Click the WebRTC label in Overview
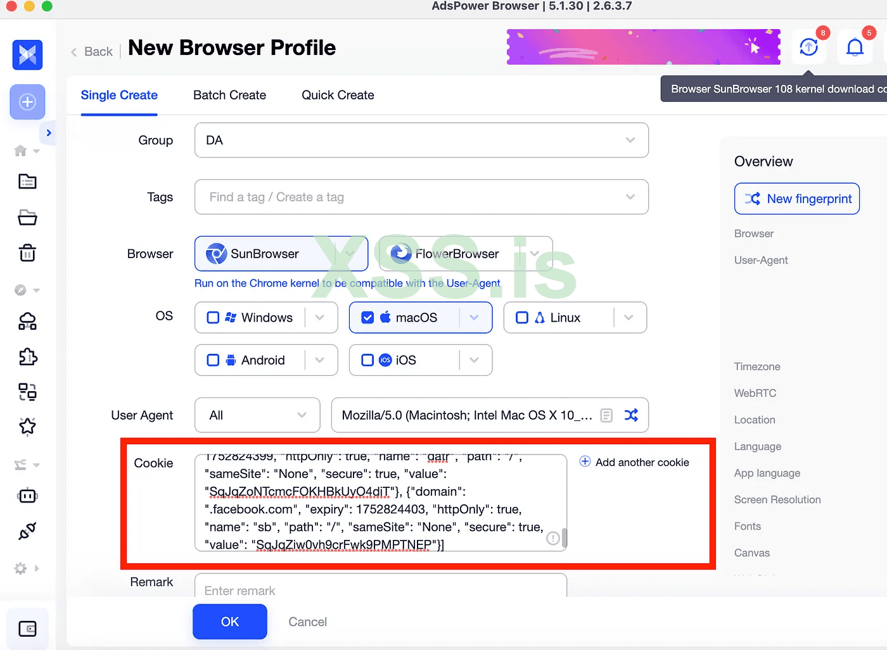Viewport: 887px width, 650px height. click(x=755, y=393)
